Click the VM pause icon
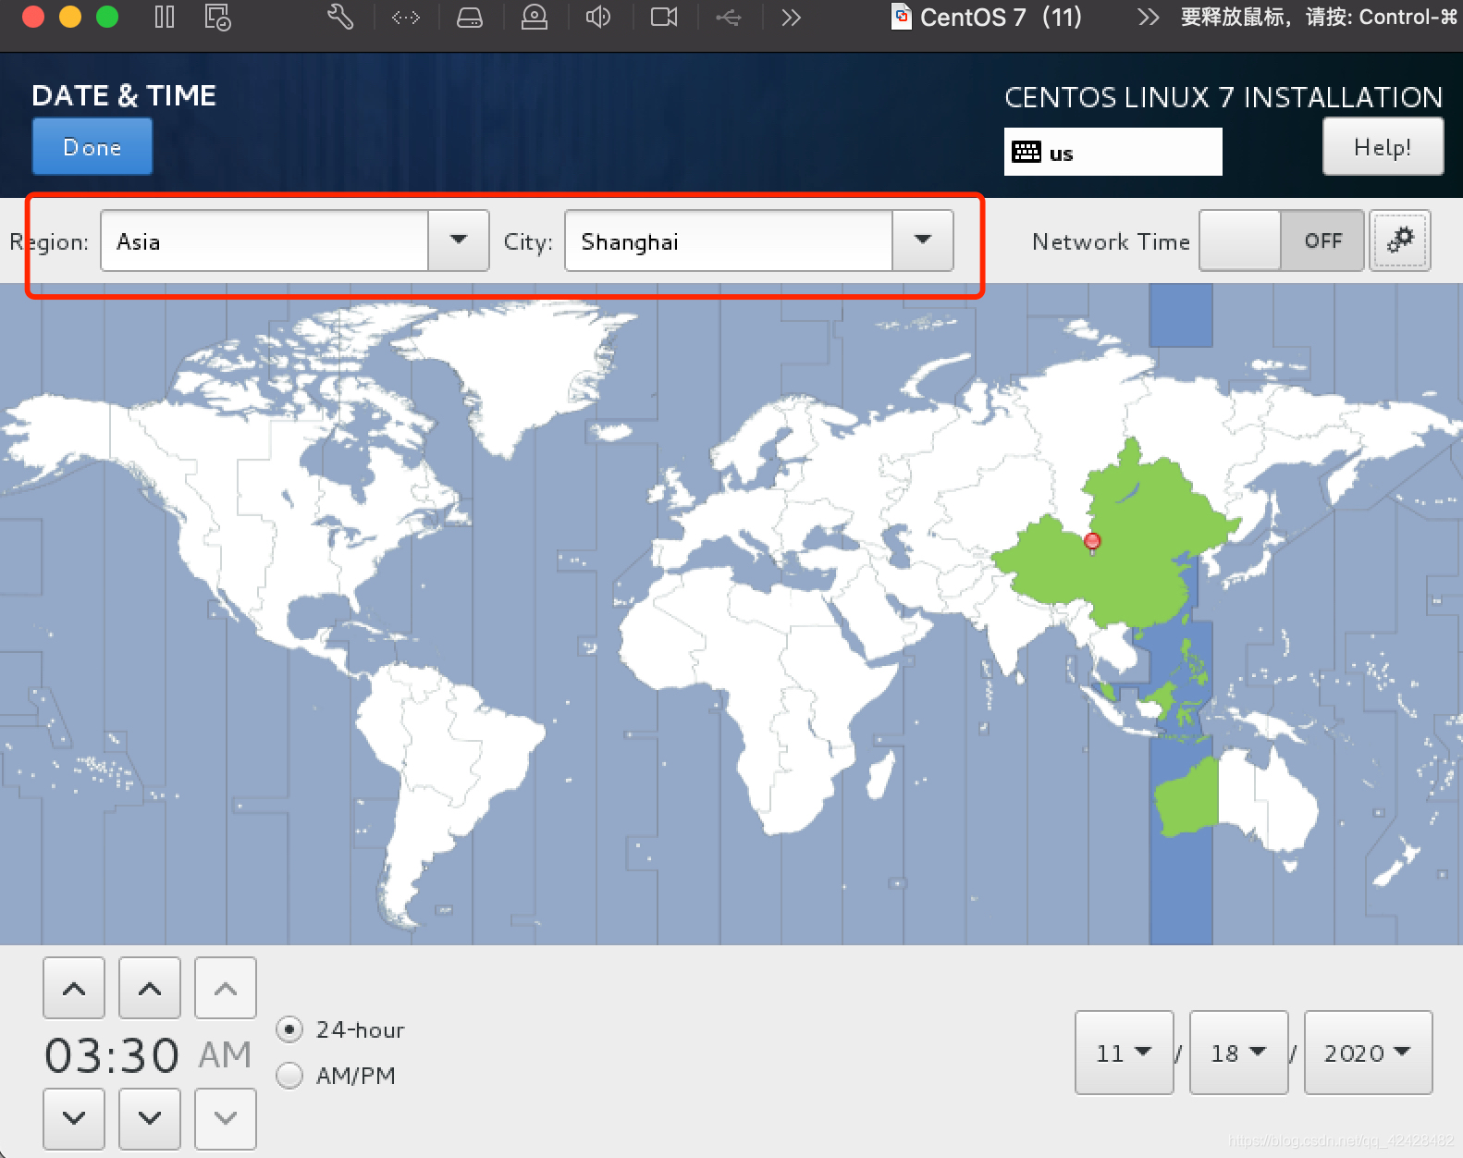The image size is (1463, 1158). 165,18
